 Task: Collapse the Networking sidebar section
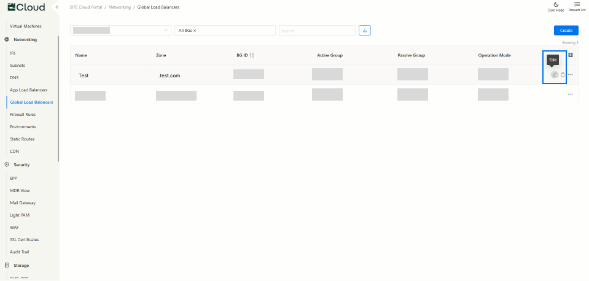point(25,40)
